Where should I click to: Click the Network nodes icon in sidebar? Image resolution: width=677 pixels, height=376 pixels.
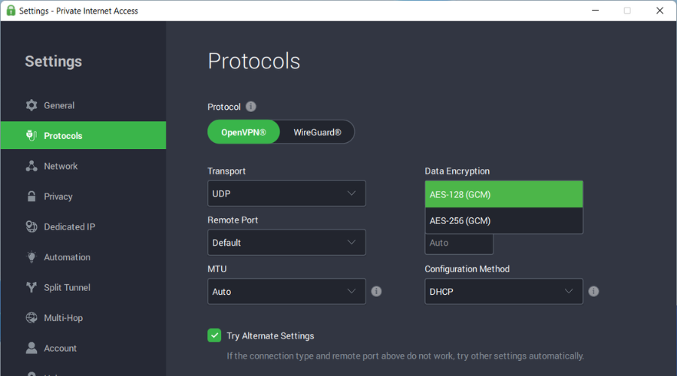coord(32,166)
